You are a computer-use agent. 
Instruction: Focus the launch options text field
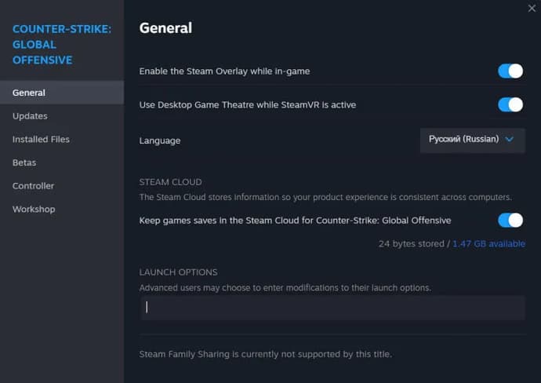[332, 308]
